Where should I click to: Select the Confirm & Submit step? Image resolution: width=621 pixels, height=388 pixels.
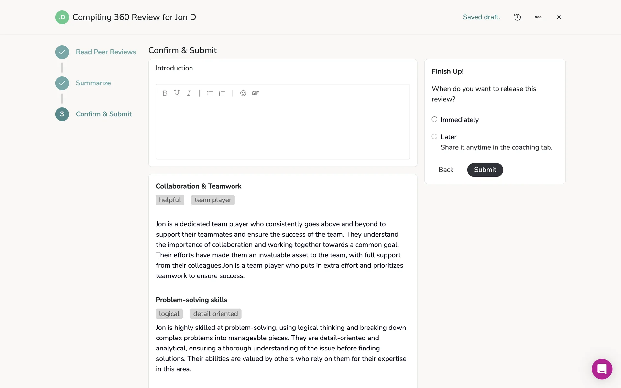pos(104,114)
